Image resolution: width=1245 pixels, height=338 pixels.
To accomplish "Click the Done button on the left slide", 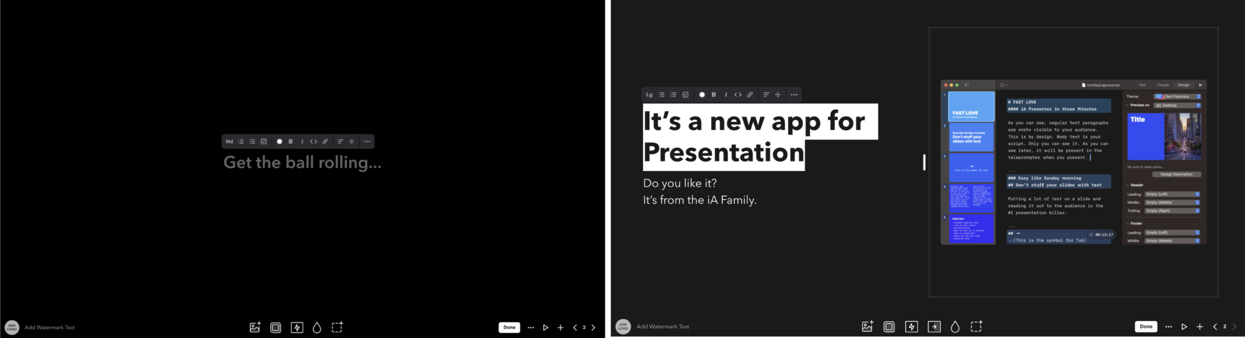I will [x=509, y=327].
